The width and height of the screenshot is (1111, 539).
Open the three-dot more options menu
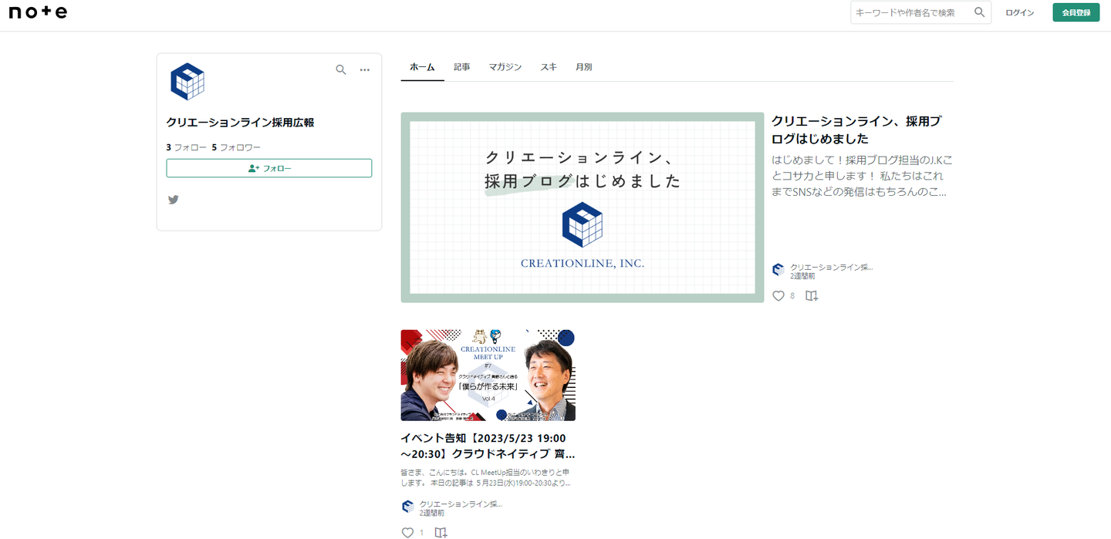point(365,70)
